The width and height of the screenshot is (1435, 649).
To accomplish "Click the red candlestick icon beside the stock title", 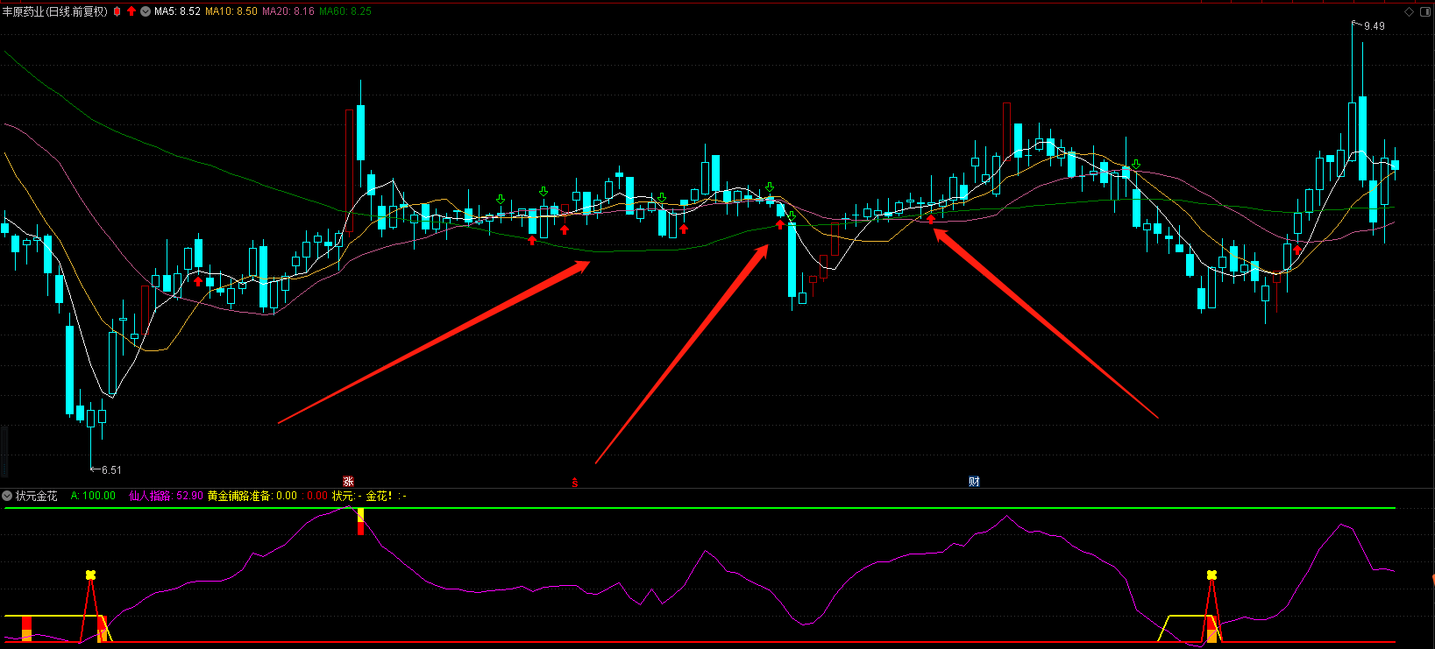I will pos(117,11).
